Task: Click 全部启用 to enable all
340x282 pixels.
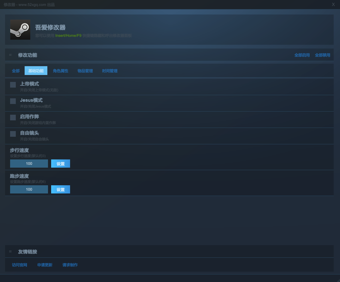Action: tap(302, 55)
